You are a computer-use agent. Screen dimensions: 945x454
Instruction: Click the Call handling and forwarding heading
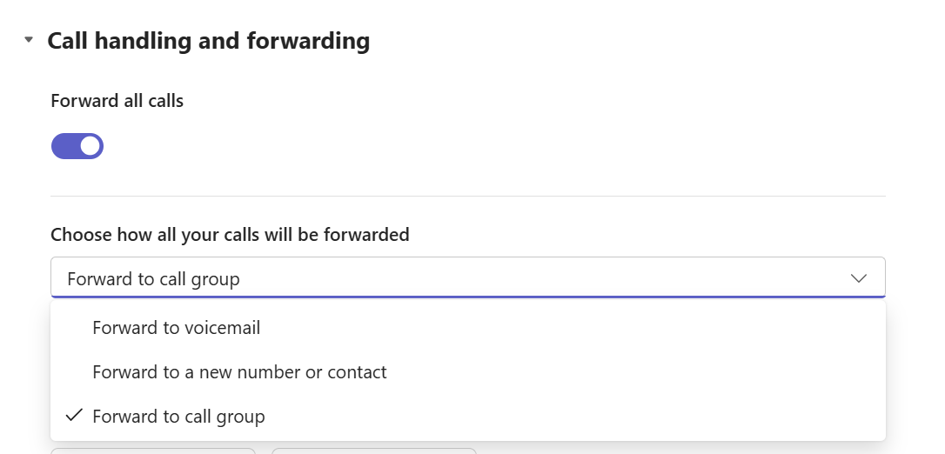(208, 41)
